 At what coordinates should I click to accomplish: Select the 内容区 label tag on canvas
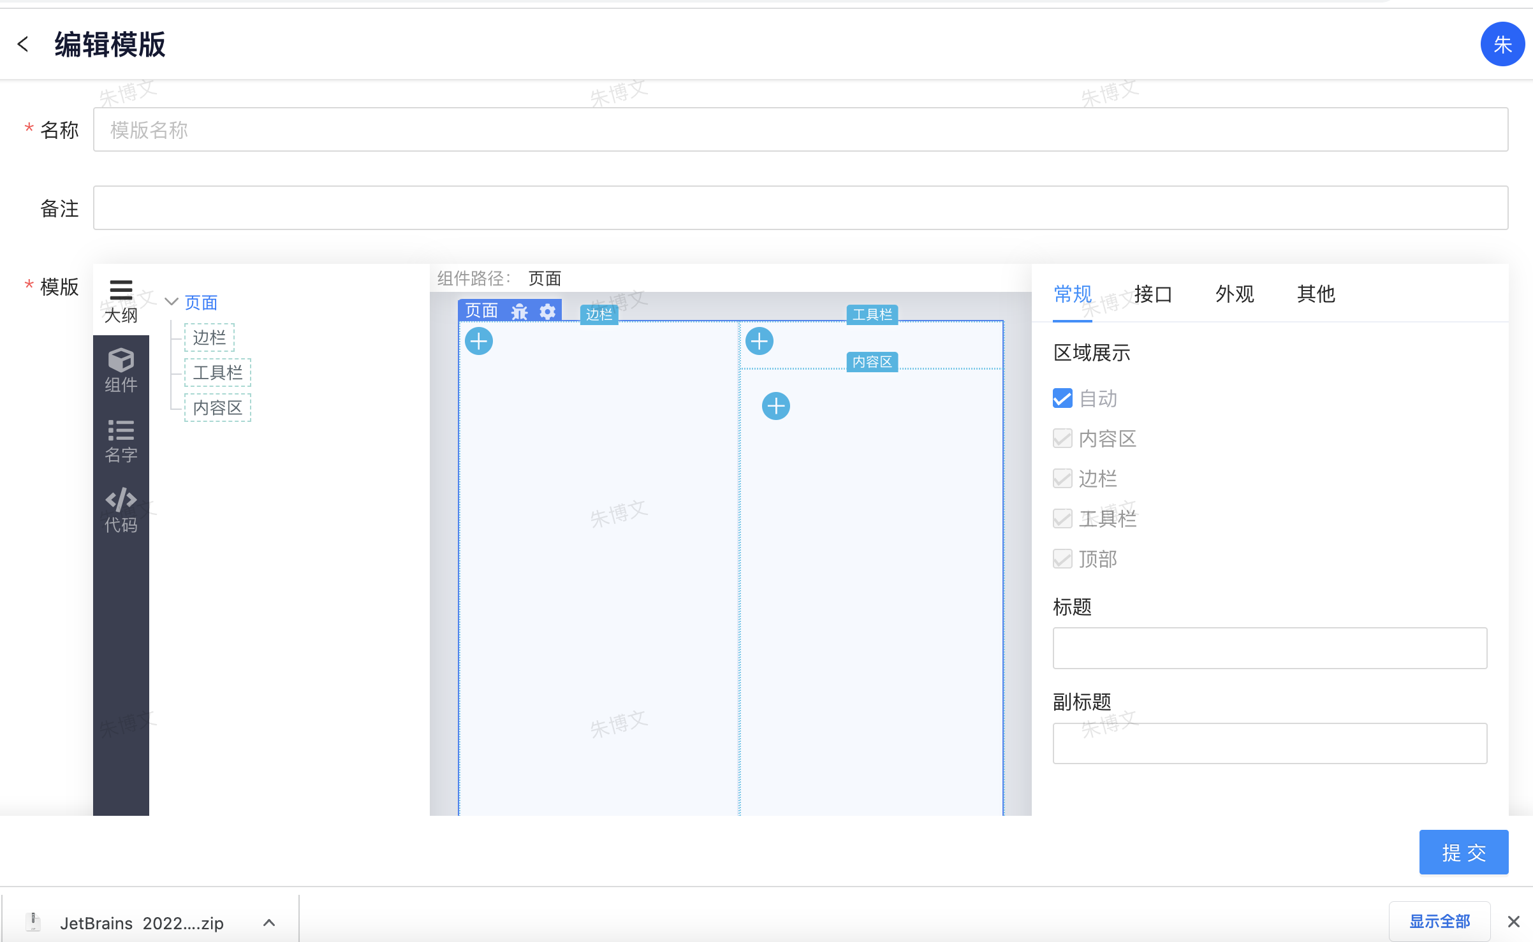point(872,361)
